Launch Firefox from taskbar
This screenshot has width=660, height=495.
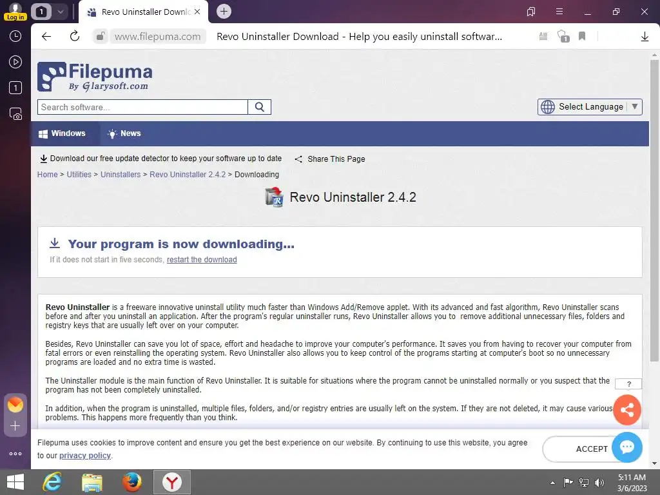pos(131,482)
